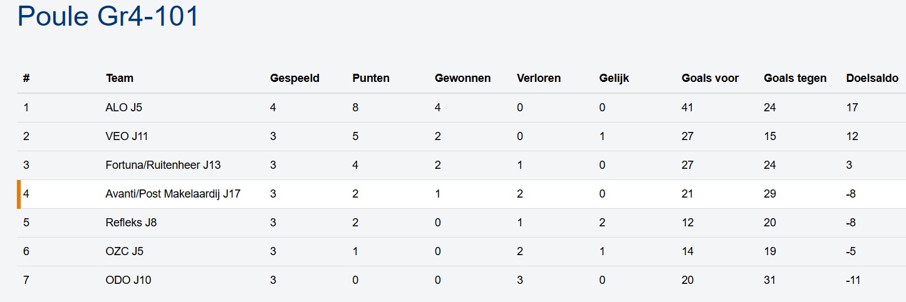The image size is (906, 302).
Task: Open Fortuna/Ruitenheer J13 team entry
Action: point(163,165)
